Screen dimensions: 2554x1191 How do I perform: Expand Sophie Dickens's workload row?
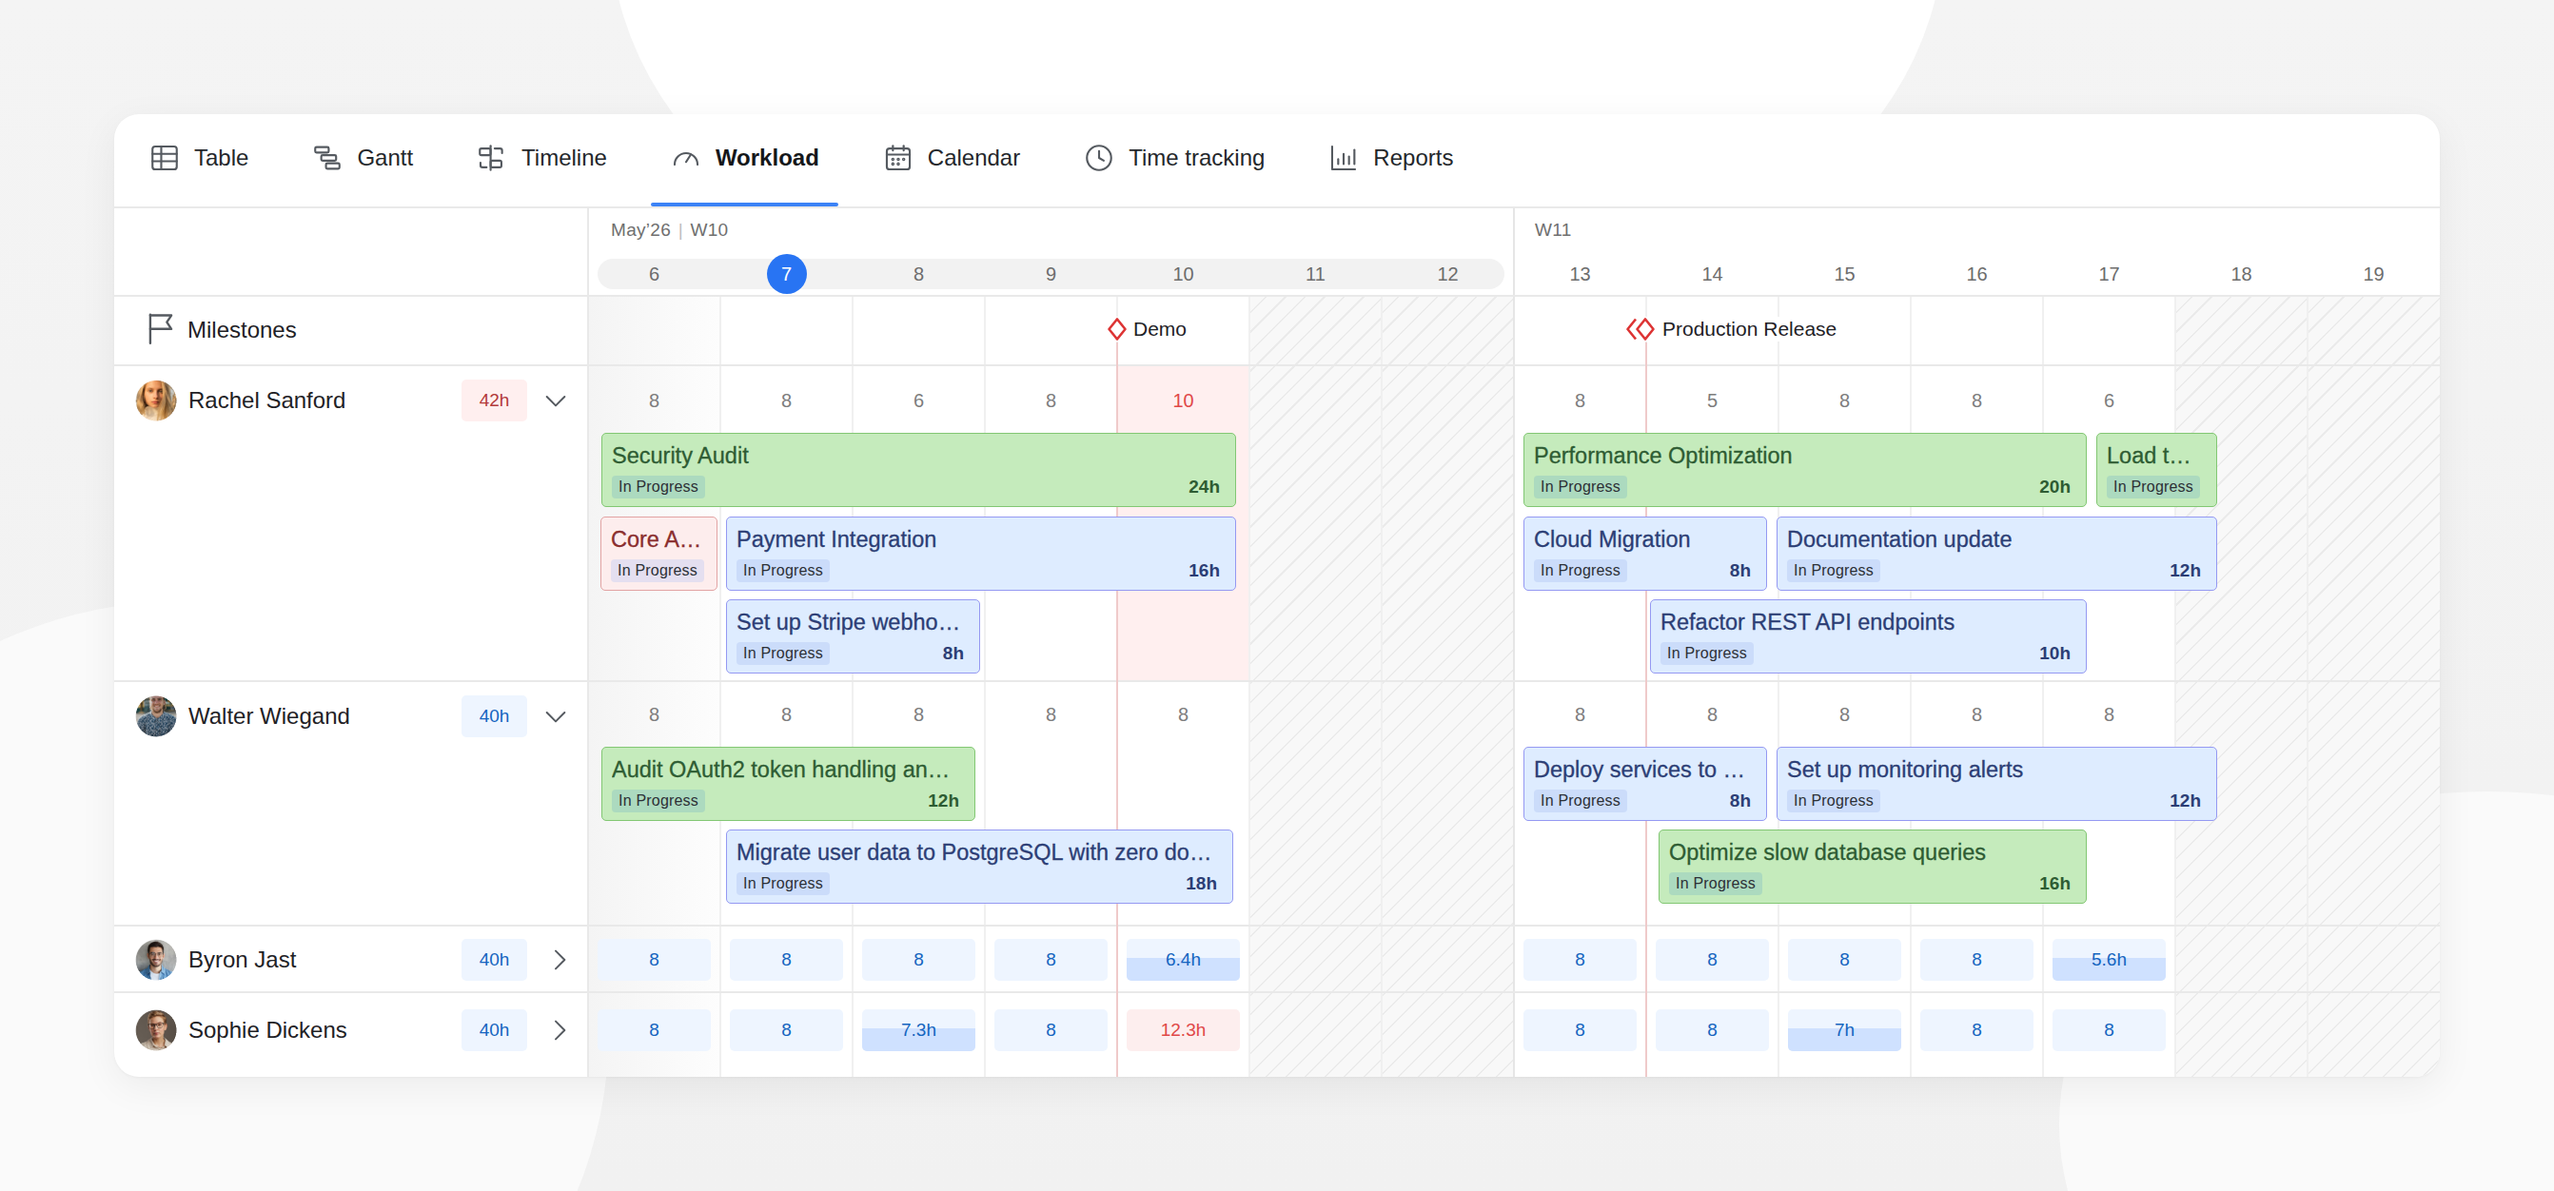pos(560,1030)
